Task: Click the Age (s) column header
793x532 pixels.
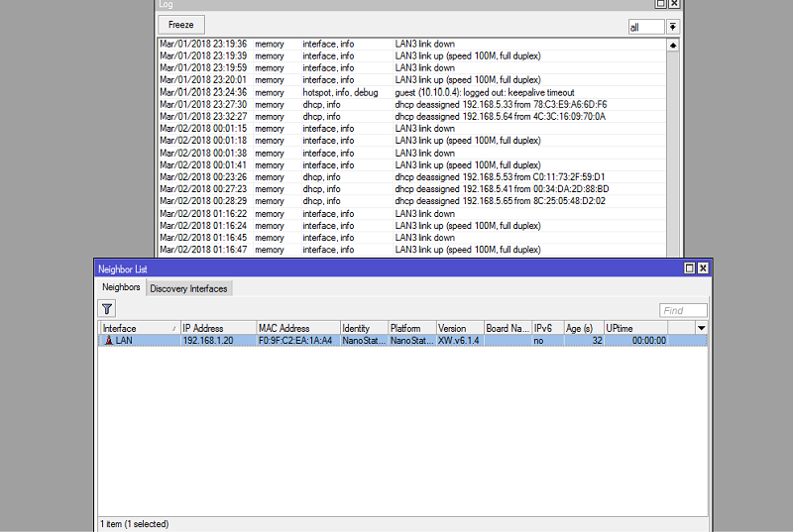Action: click(x=582, y=328)
